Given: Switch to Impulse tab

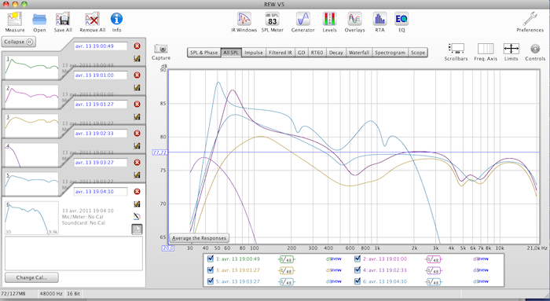Looking at the screenshot, I should coord(254,53).
